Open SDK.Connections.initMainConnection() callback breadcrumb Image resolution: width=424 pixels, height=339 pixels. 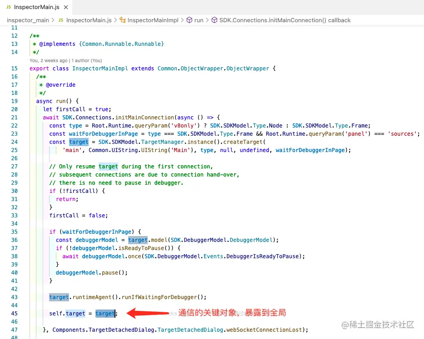285,20
